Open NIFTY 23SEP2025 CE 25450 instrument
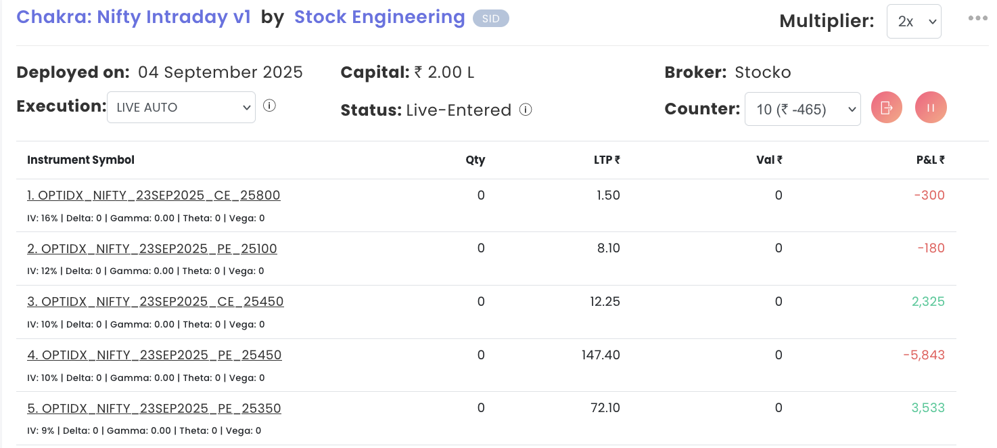This screenshot has width=997, height=448. (x=156, y=301)
